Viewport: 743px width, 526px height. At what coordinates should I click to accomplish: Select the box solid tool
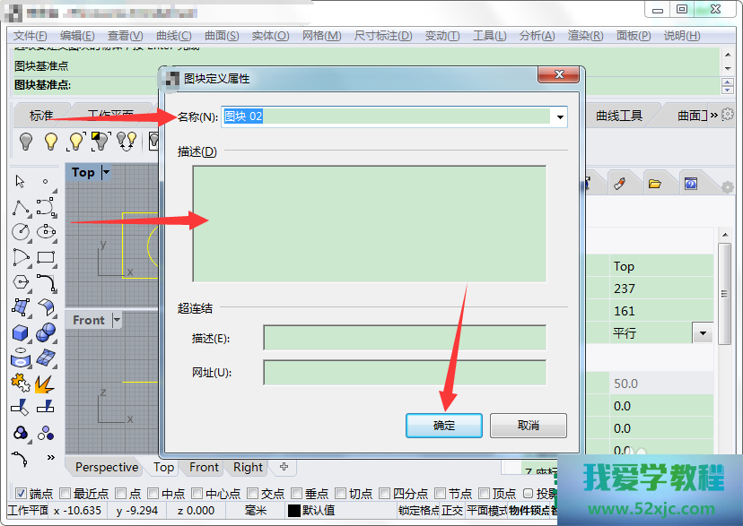(21, 333)
